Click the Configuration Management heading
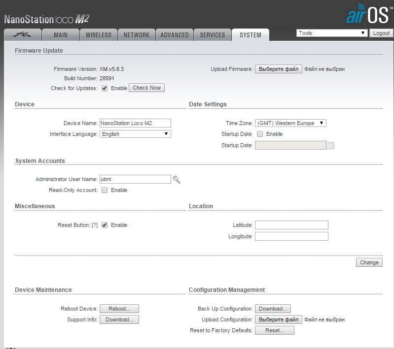This screenshot has height=349, width=394. 227,290
